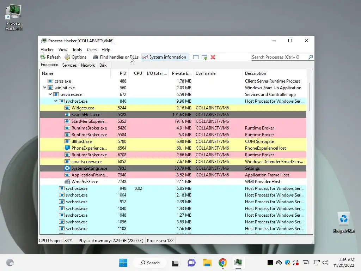Click the WmiPrvSE.exe process icon

[x=67, y=182]
